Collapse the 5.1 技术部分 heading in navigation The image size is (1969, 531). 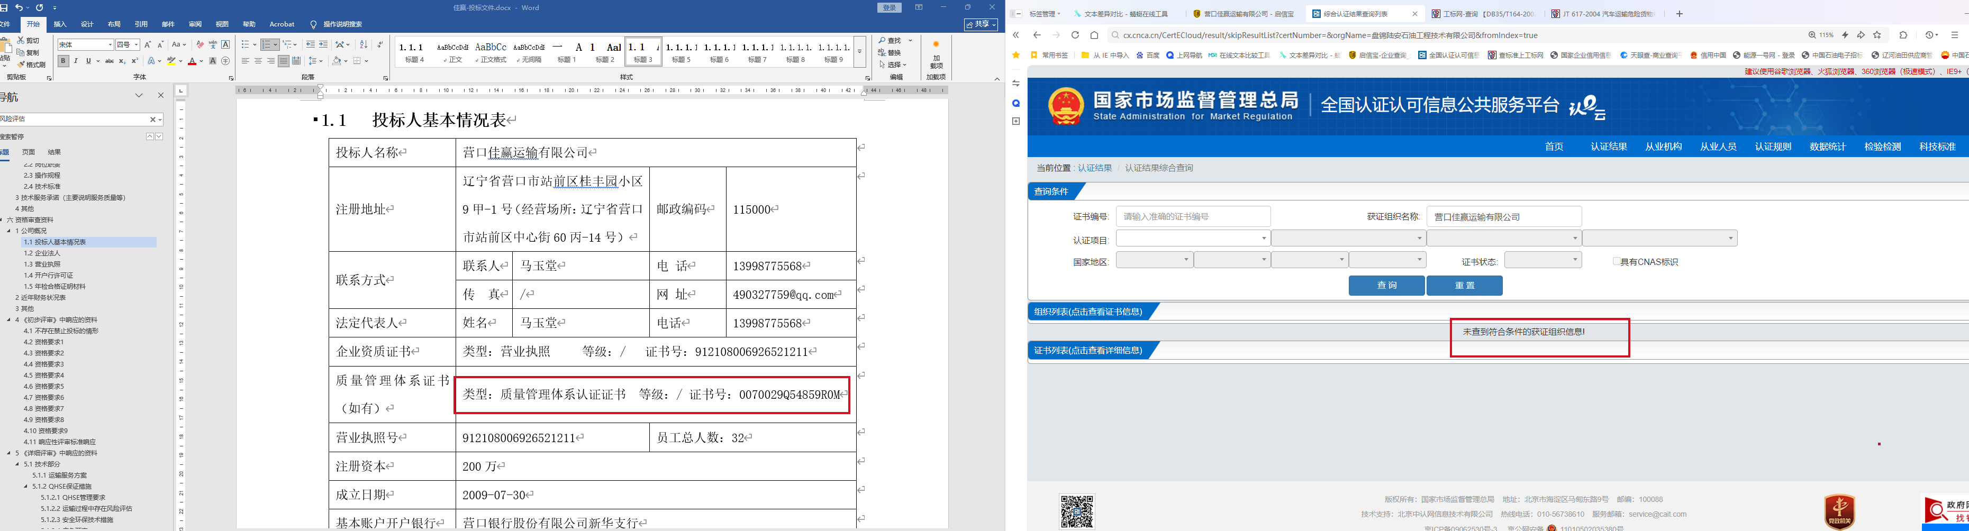click(x=19, y=464)
